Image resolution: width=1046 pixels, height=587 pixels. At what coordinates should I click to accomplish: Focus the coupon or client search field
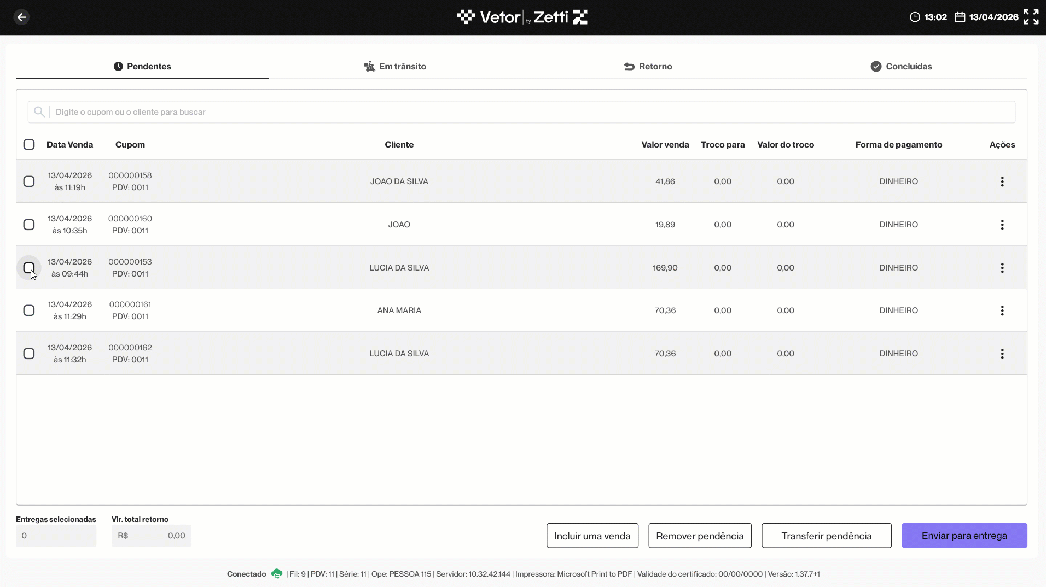pos(521,112)
